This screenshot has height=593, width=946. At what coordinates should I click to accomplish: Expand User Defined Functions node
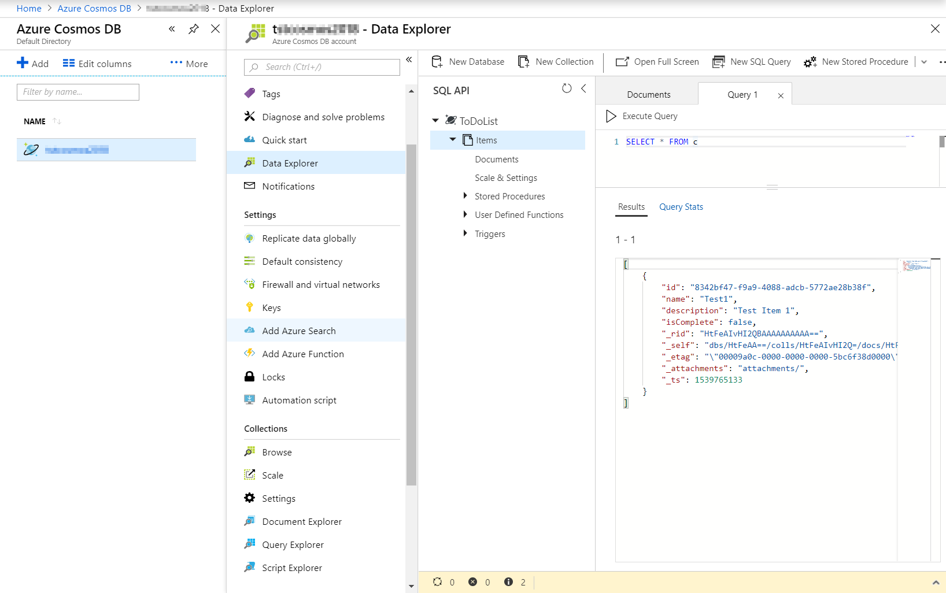(x=465, y=214)
